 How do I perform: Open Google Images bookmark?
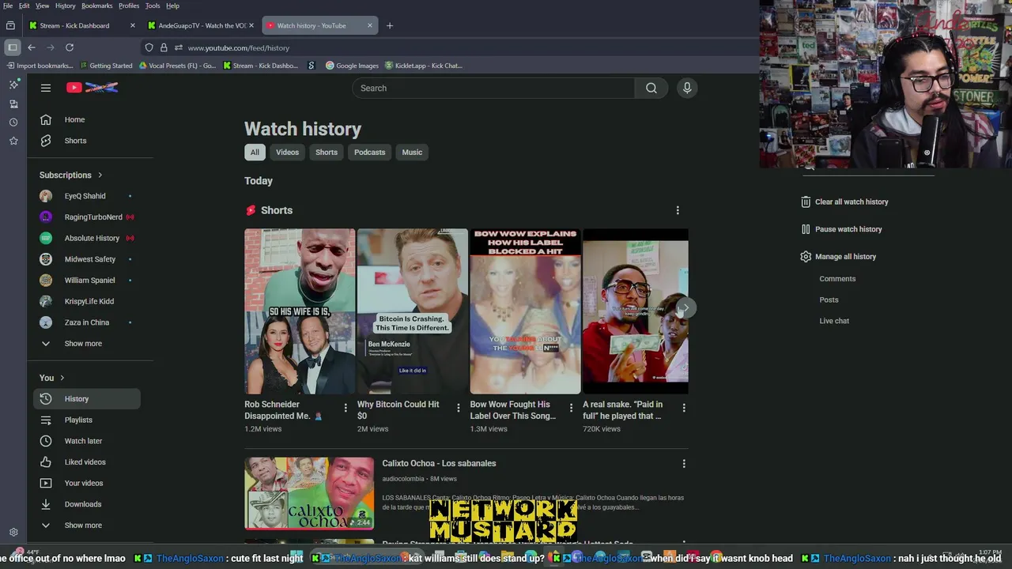(352, 66)
